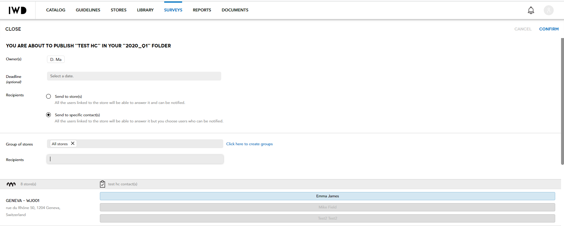Confirm publishing the survey
Screen dimensions: 564x226
[549, 29]
